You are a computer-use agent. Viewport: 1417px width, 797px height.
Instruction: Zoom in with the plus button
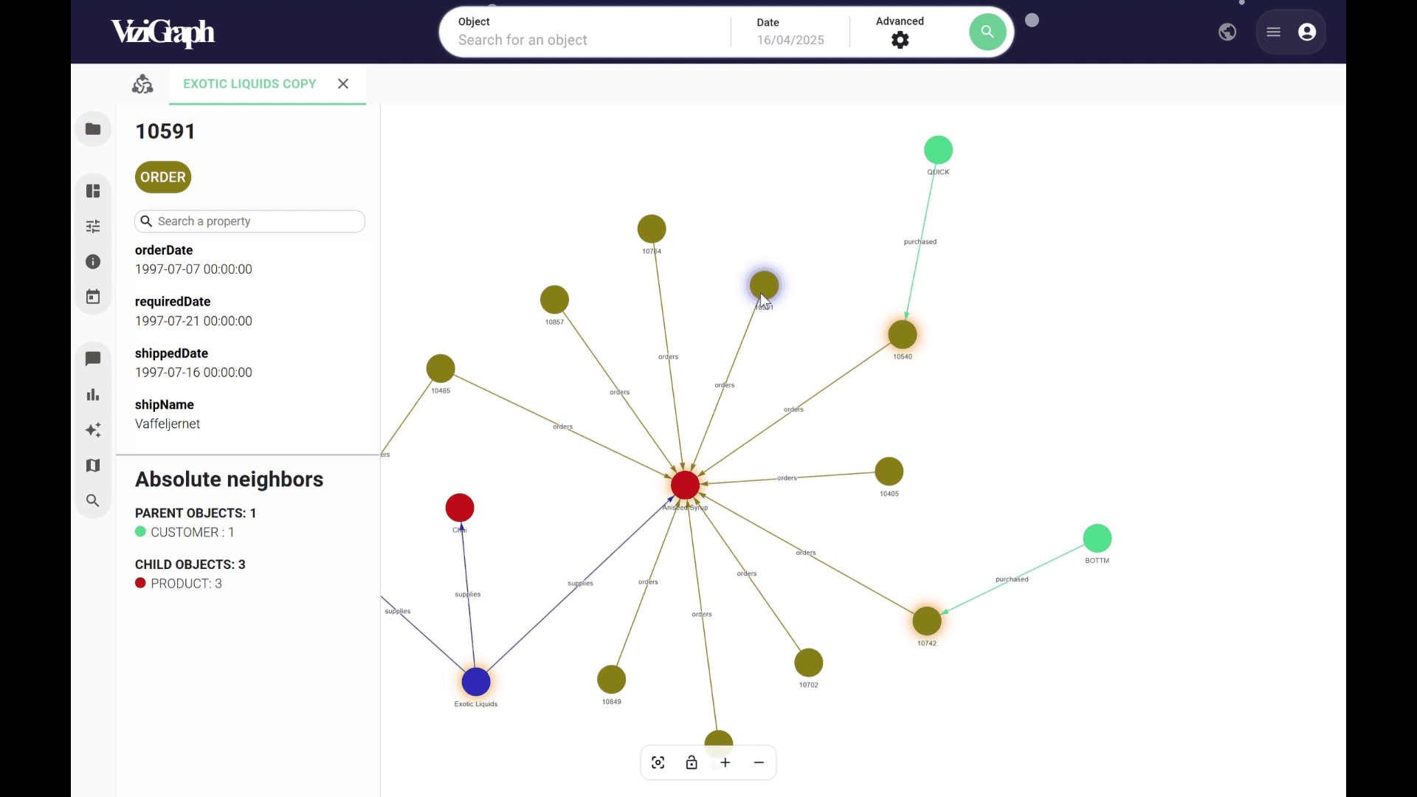725,762
